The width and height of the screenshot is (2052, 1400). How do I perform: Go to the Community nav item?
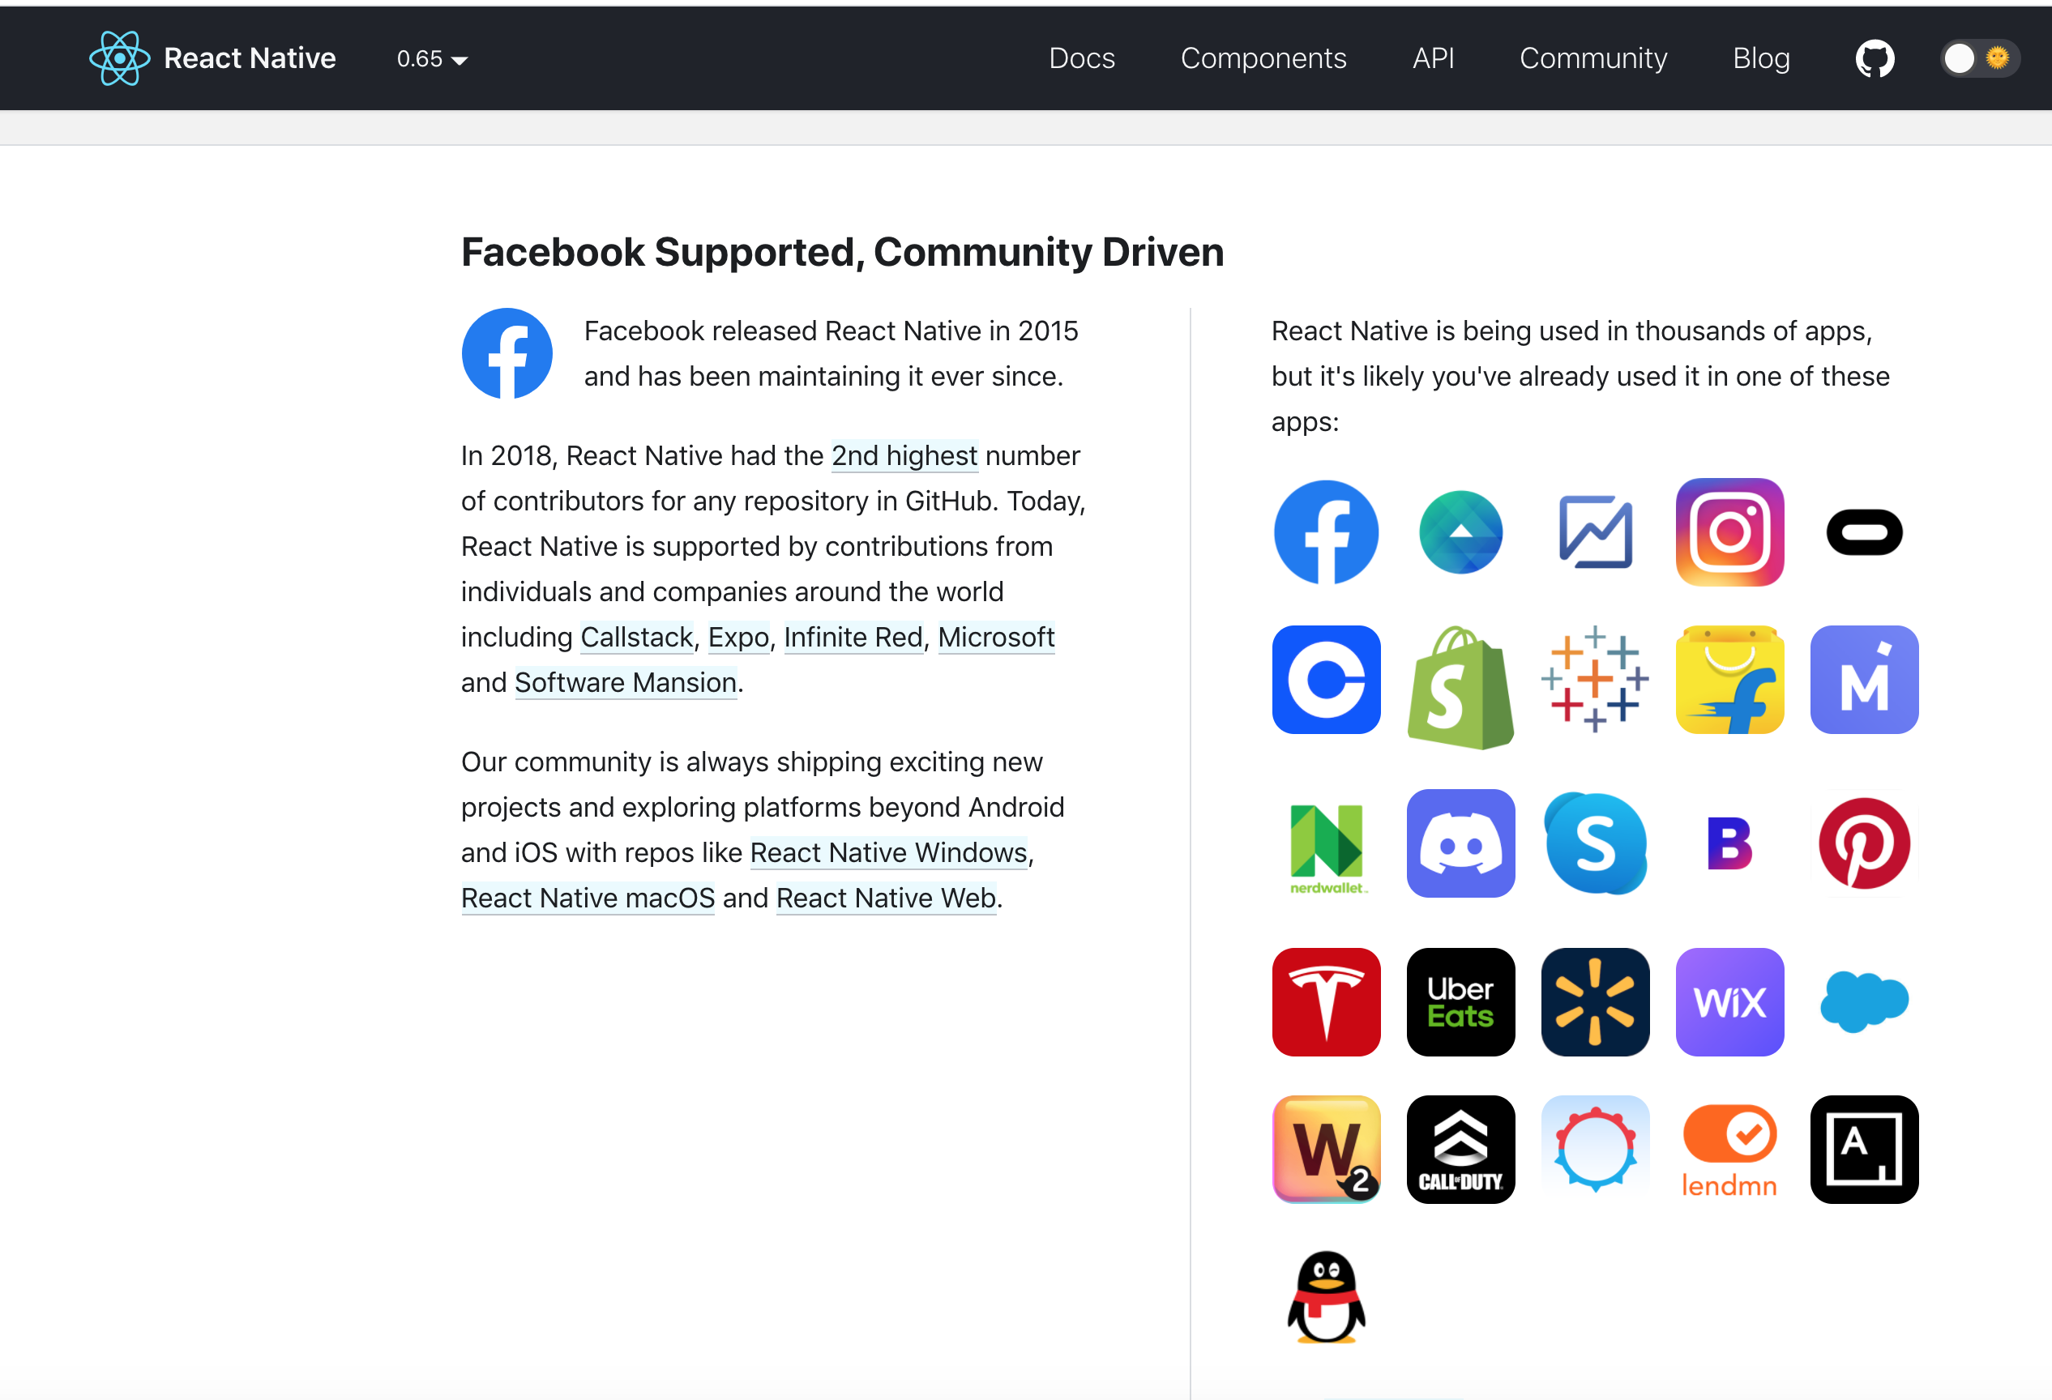click(x=1592, y=58)
